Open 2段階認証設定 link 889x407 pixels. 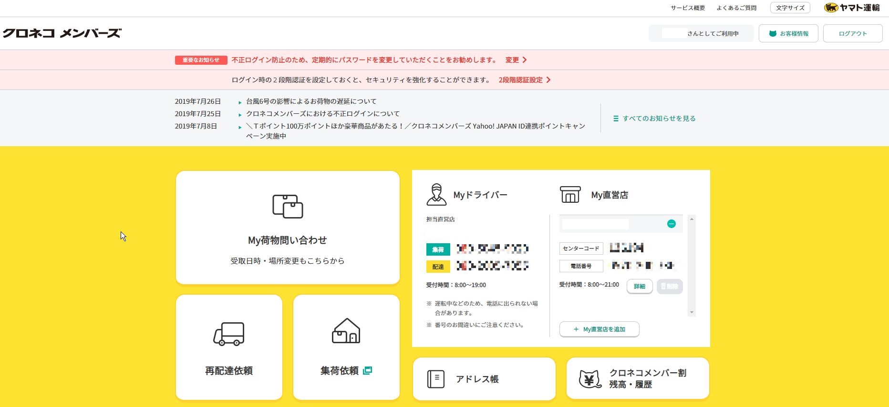(x=521, y=80)
